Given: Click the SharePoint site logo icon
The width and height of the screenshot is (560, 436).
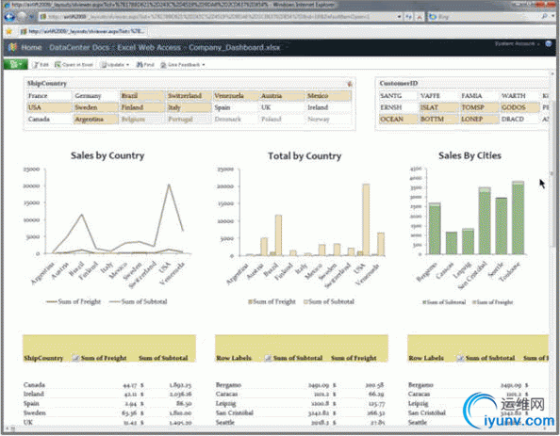Looking at the screenshot, I should point(12,47).
